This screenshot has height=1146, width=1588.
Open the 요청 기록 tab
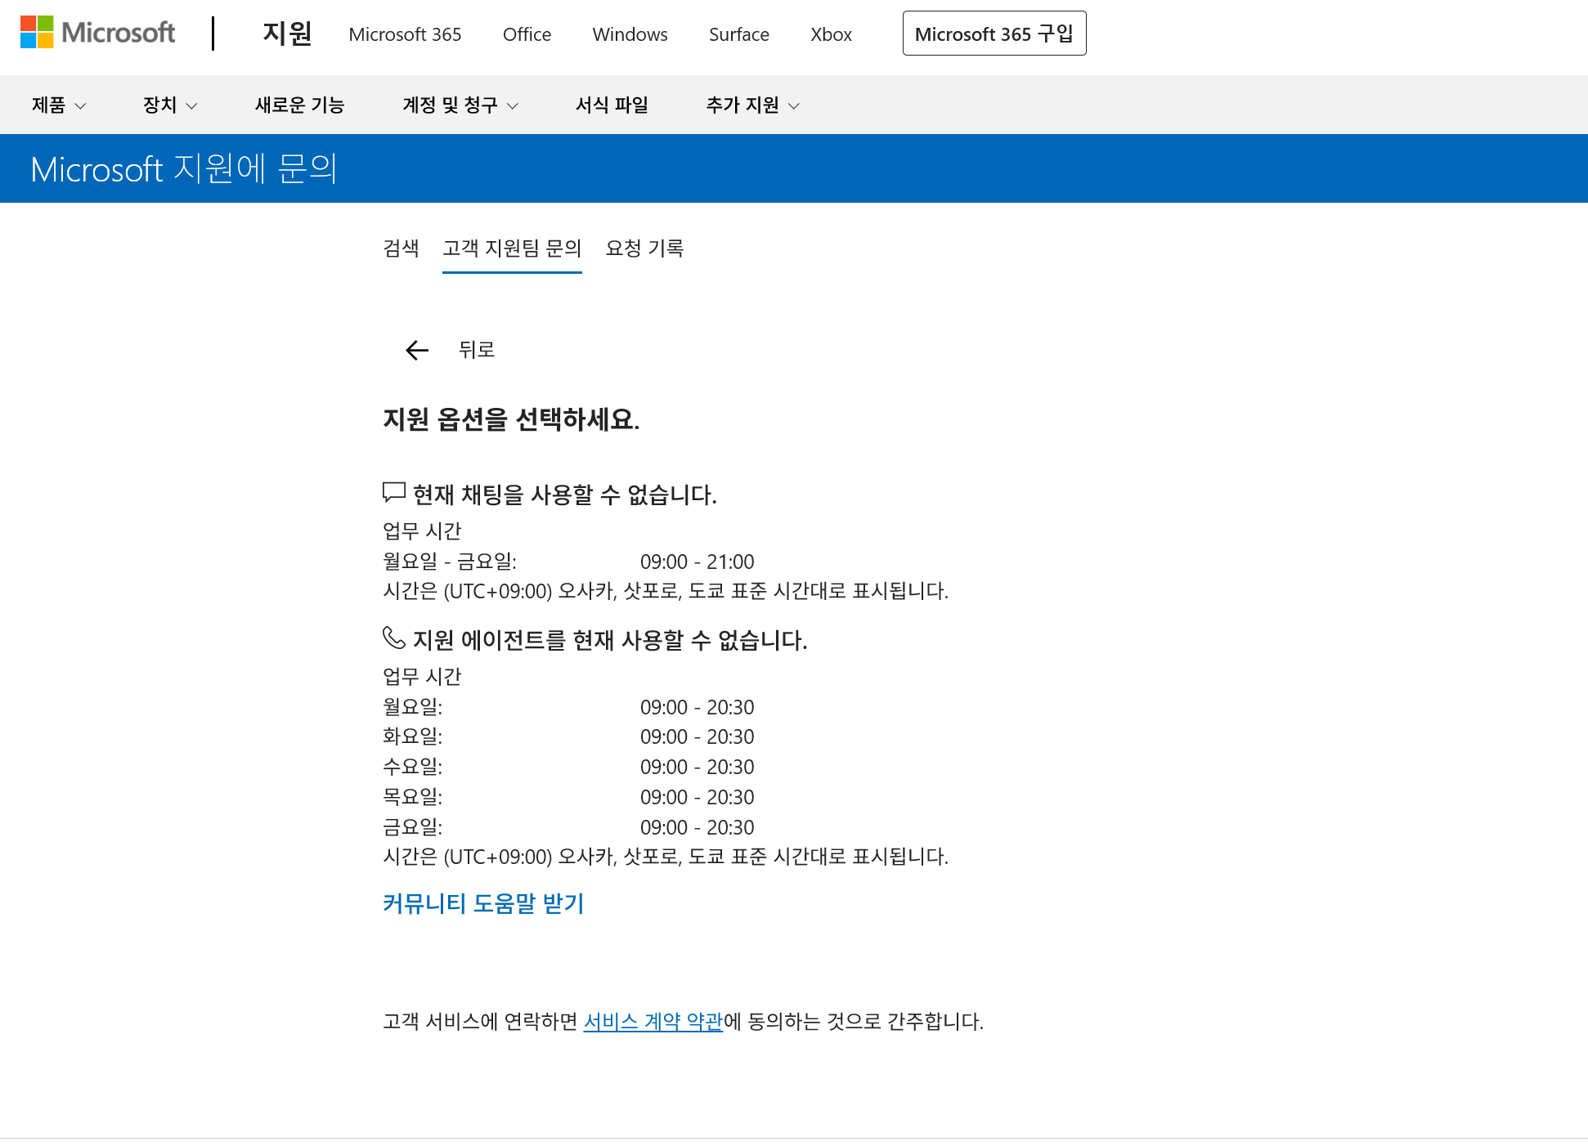click(644, 248)
